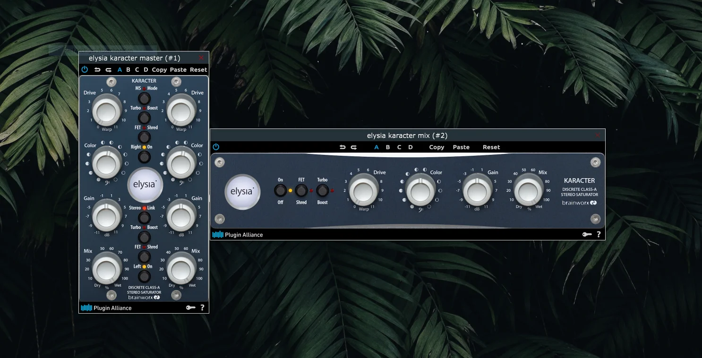The image size is (702, 358).
Task: Click the round elysia logo in karacter mix
Action: (x=242, y=192)
